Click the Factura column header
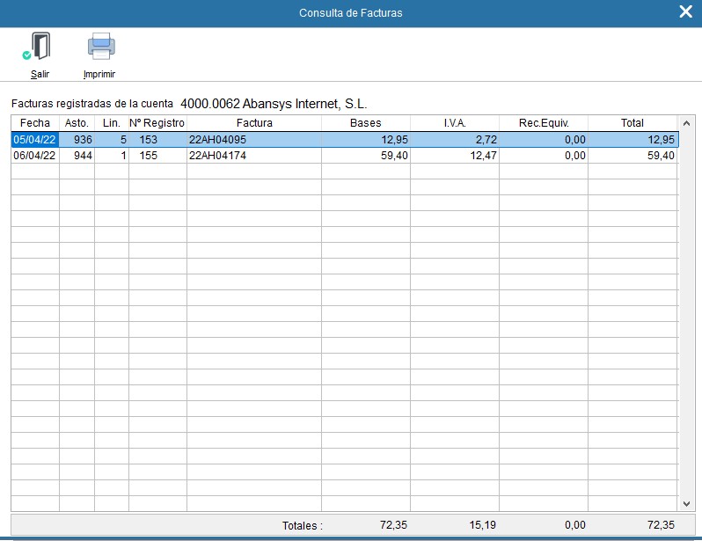Screen dimensions: 702x541 pos(254,123)
